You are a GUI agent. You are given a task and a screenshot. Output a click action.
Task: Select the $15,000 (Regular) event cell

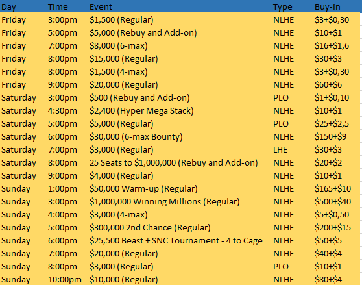124,58
